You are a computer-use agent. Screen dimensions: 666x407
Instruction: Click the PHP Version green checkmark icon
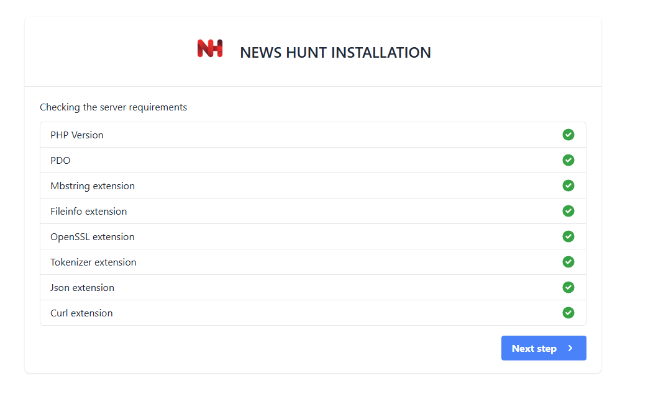click(x=568, y=135)
